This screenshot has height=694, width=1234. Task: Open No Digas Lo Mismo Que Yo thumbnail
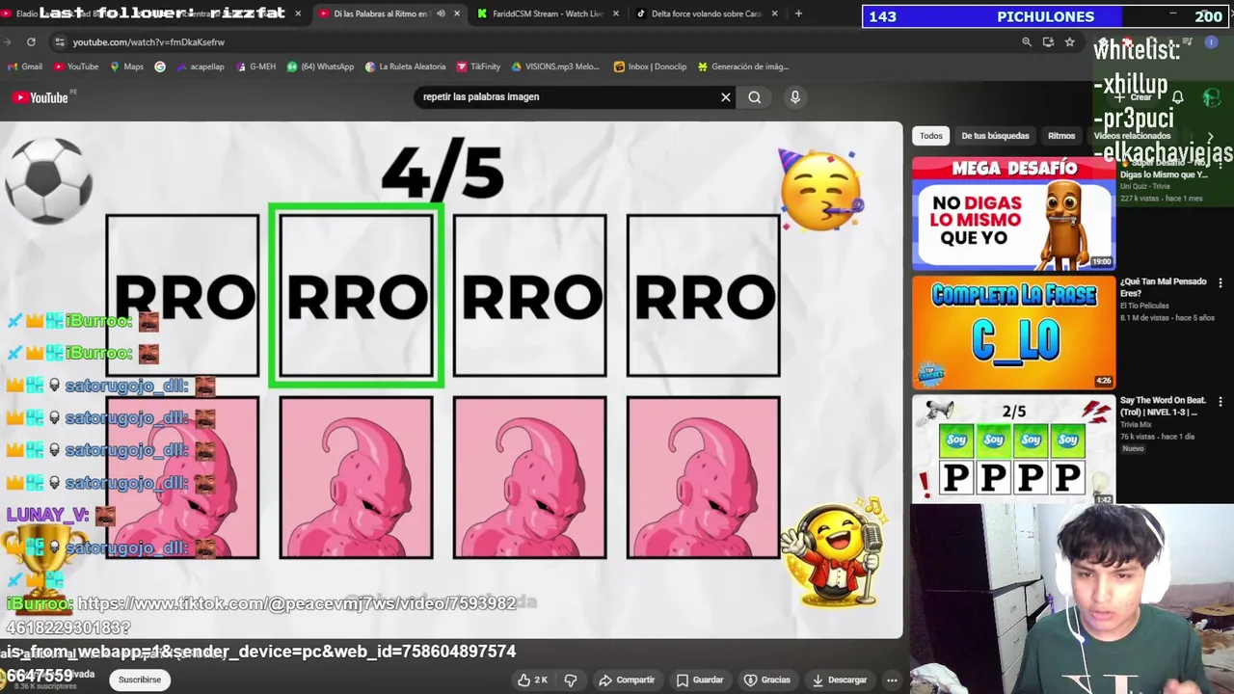pos(1013,213)
